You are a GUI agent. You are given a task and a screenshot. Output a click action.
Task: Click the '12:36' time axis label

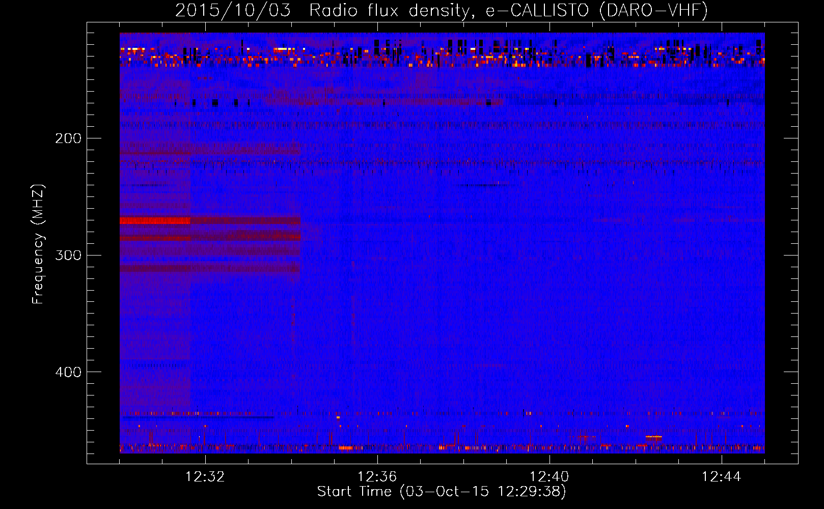click(x=377, y=477)
